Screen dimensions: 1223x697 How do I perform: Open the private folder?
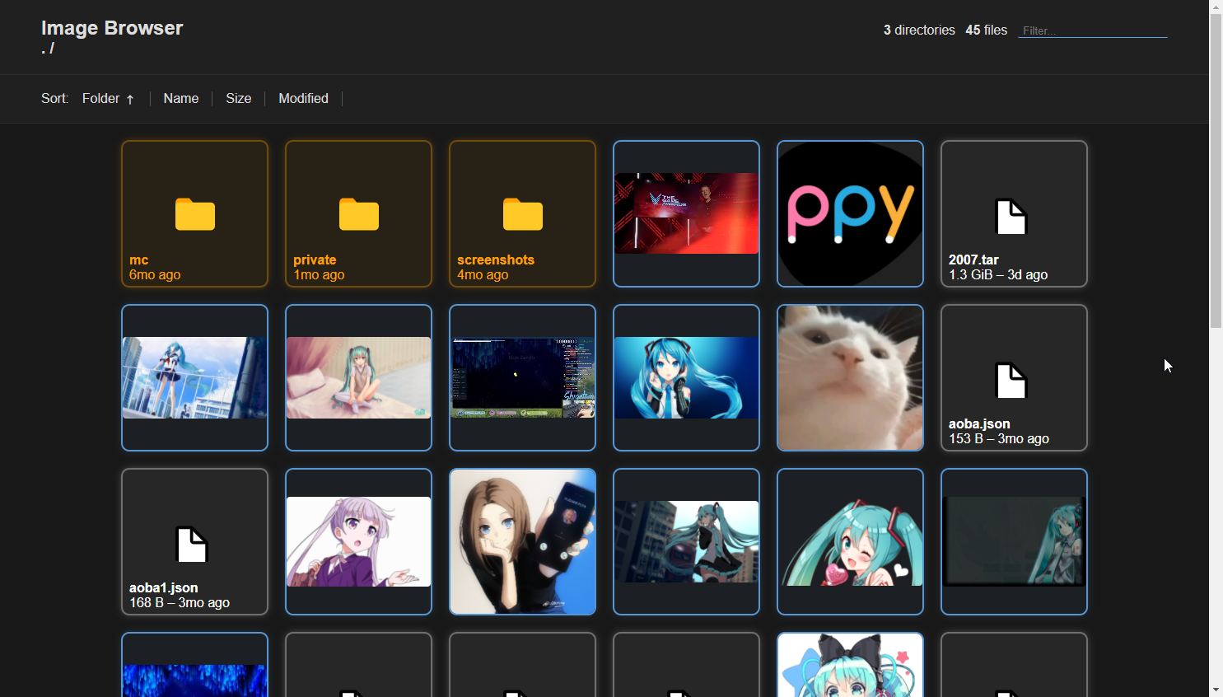click(x=358, y=214)
